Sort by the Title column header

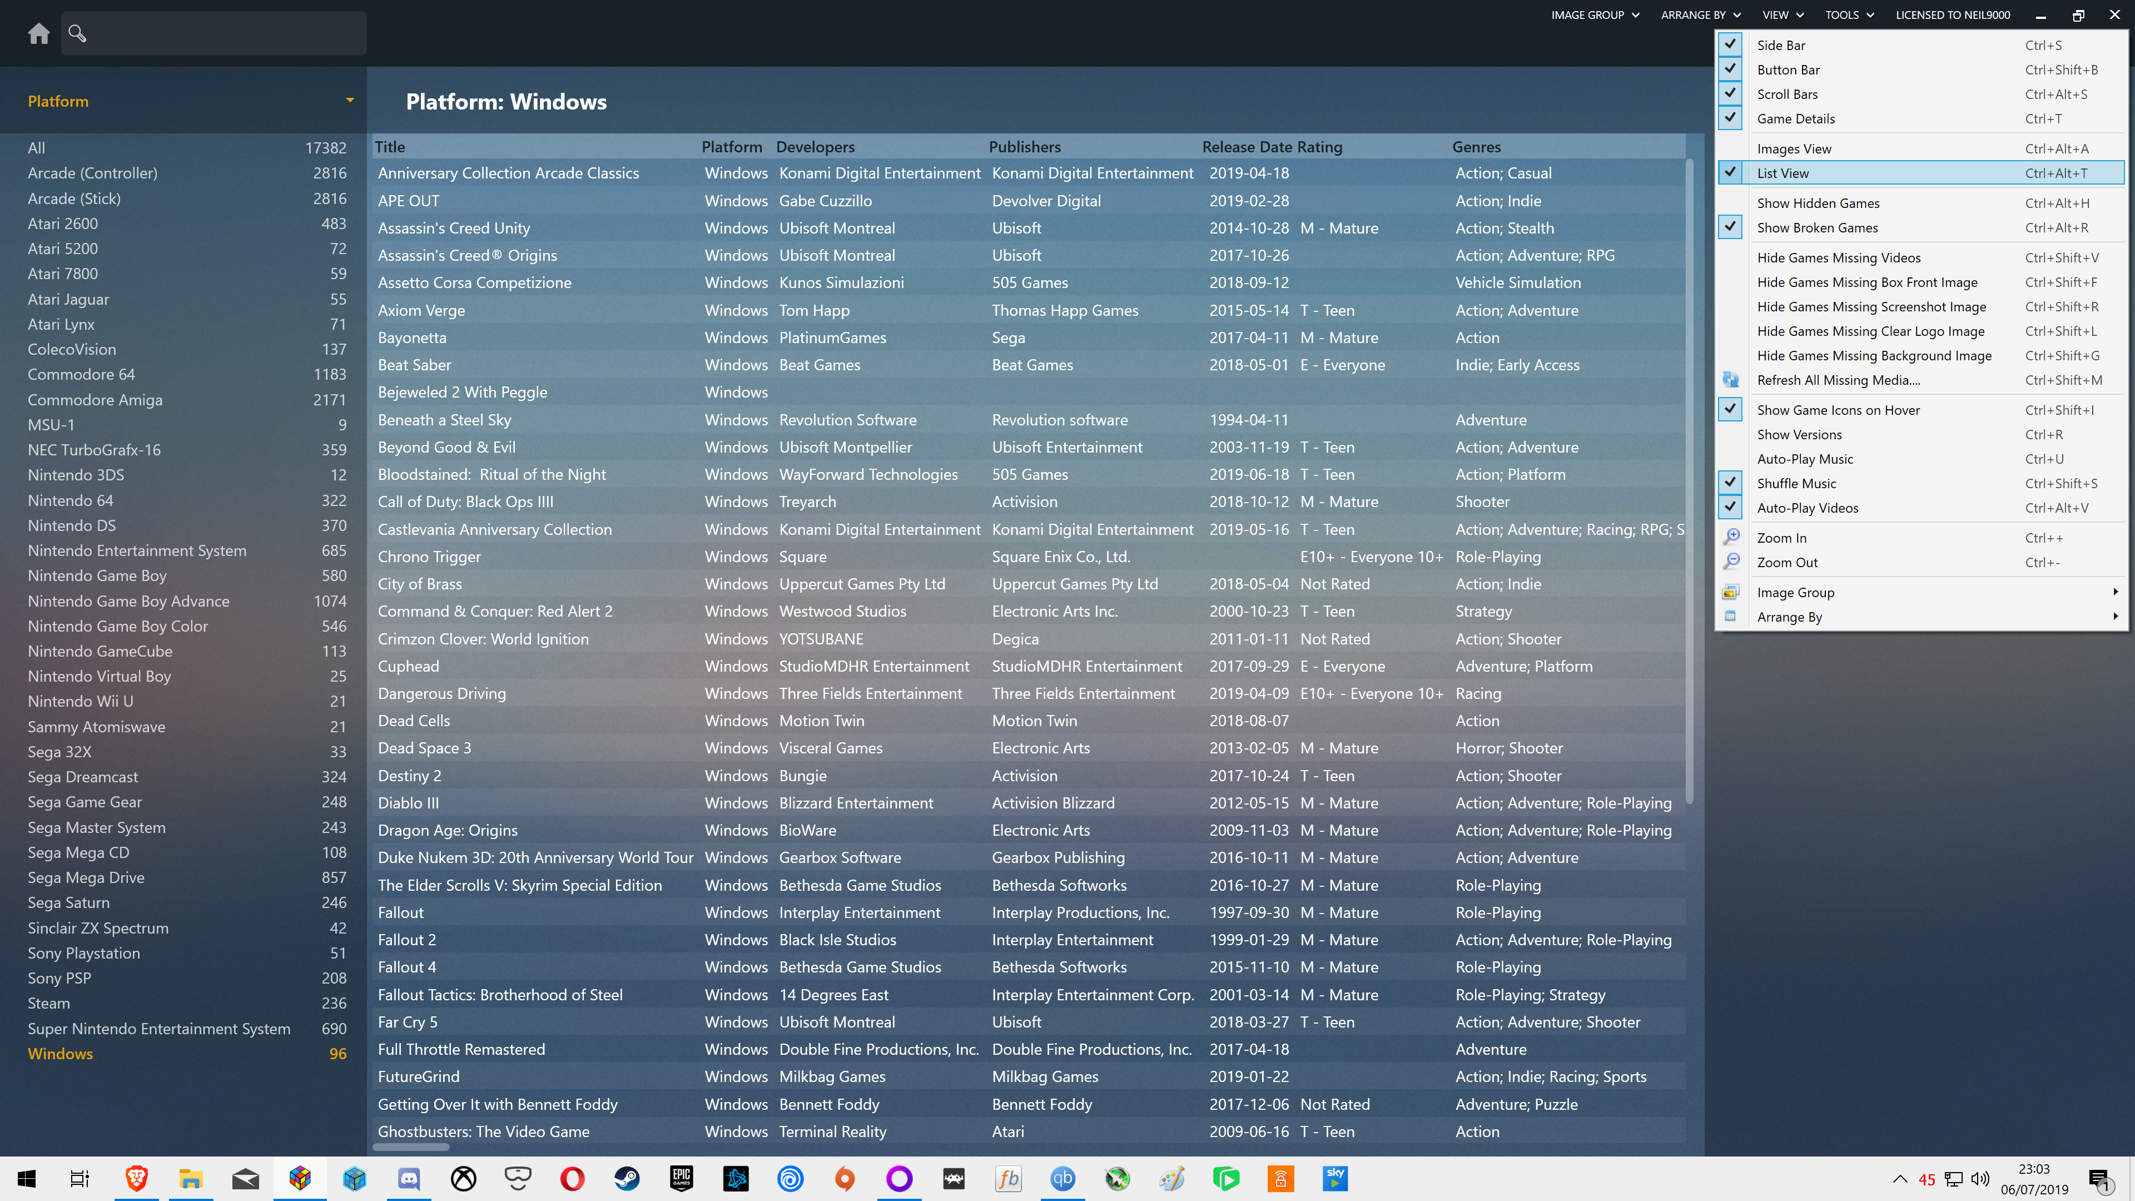pos(390,147)
